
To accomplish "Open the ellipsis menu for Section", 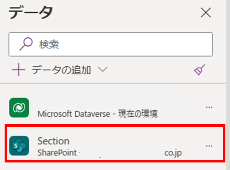I will 209,146.
